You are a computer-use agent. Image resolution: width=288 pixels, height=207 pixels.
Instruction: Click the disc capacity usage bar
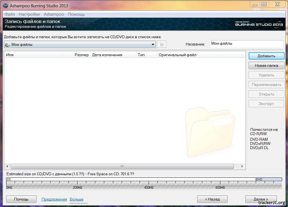(x=144, y=184)
